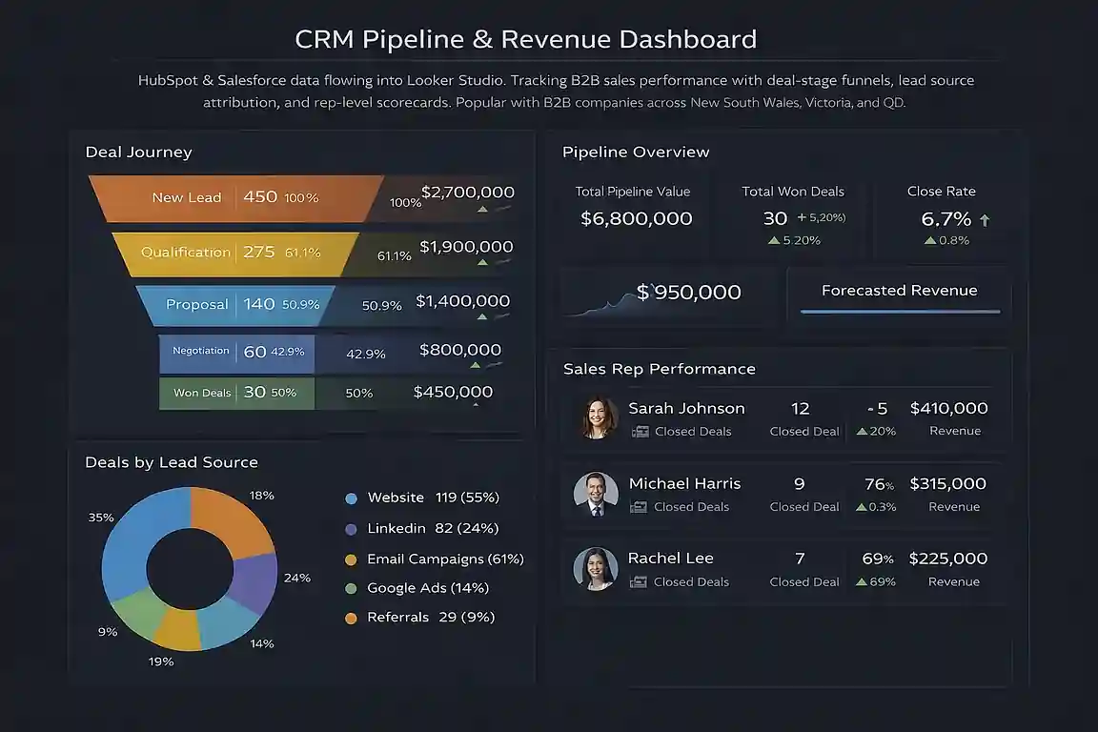1098x732 pixels.
Task: Select the Deal Journey panel header
Action: 136,152
